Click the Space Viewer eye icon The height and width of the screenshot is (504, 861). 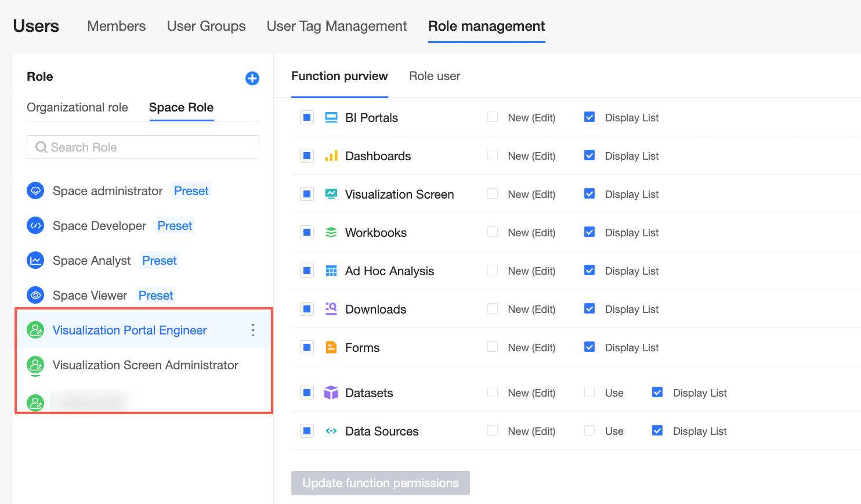[x=35, y=295]
